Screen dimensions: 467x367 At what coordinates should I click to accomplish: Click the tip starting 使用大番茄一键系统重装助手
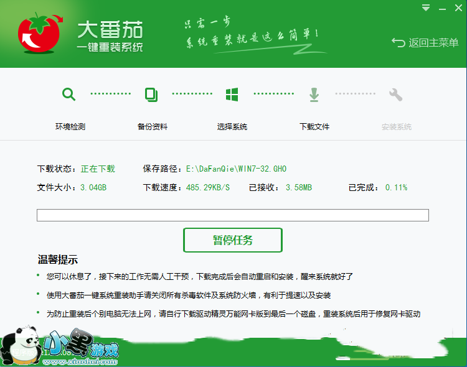(189, 295)
